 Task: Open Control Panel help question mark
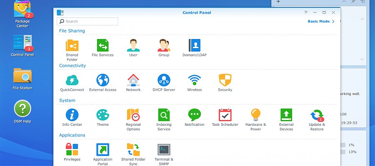coord(306,12)
